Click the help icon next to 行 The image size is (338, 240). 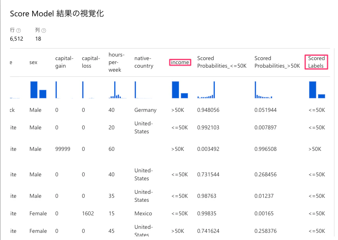[19, 30]
